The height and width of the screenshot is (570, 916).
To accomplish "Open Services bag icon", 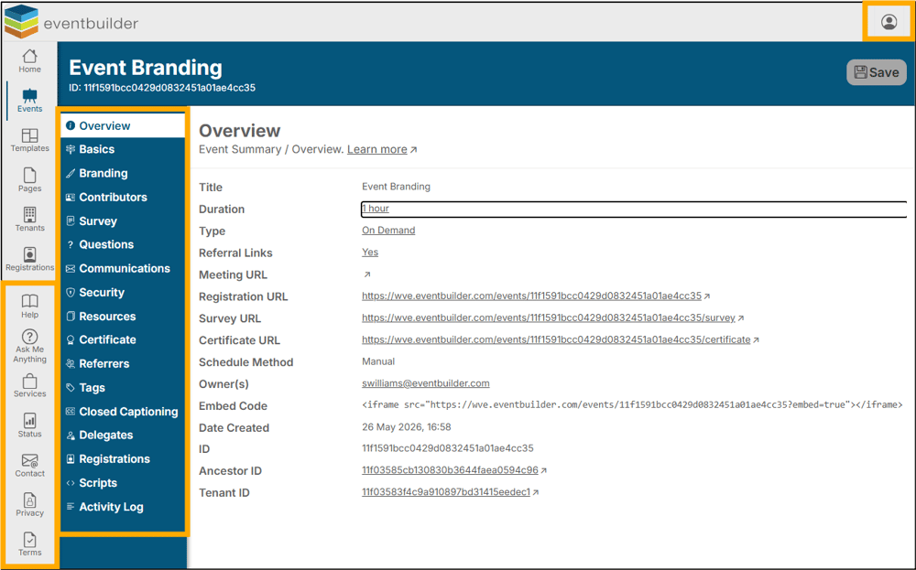I will [x=30, y=386].
